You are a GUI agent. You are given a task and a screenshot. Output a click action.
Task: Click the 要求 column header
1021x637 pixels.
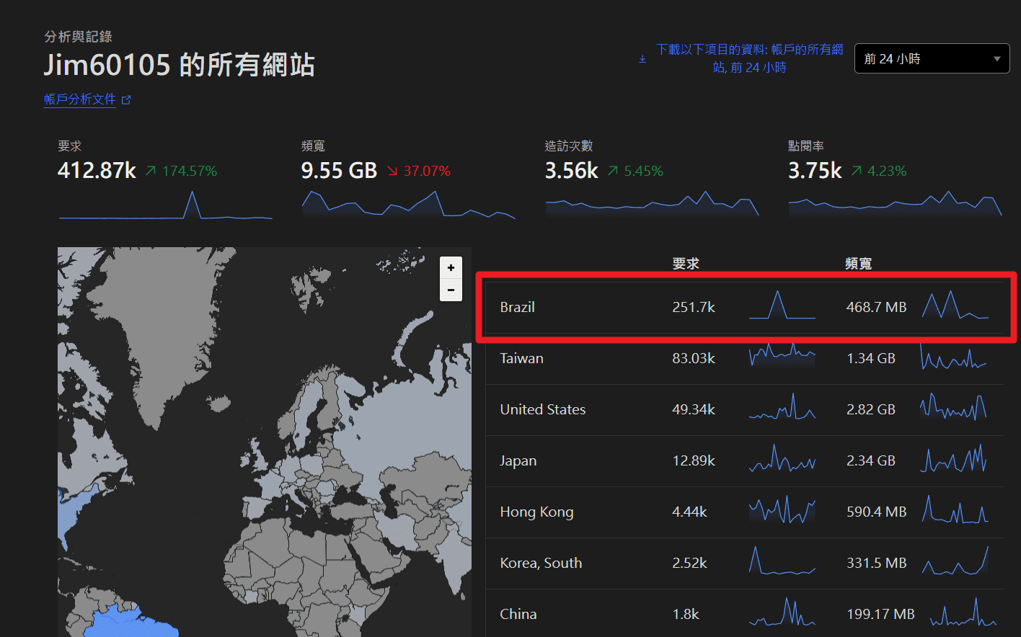(685, 264)
